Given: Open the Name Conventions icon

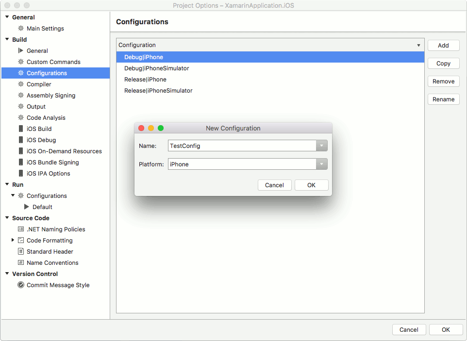Looking at the screenshot, I should pos(20,262).
